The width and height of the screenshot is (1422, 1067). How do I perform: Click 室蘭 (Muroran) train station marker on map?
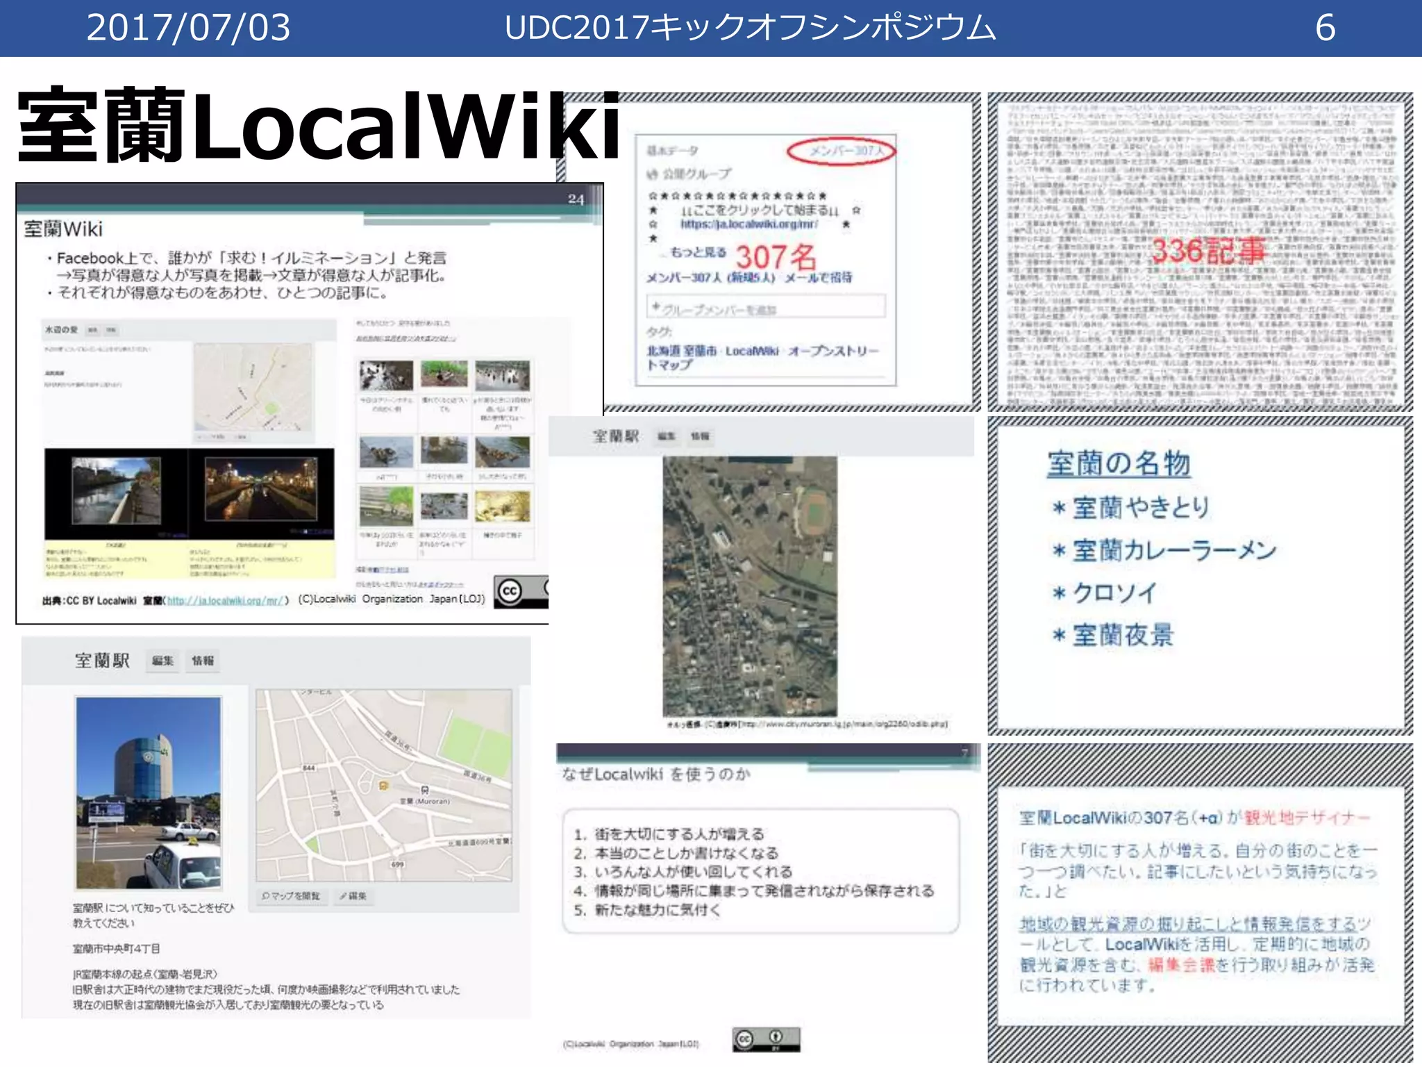point(424,791)
